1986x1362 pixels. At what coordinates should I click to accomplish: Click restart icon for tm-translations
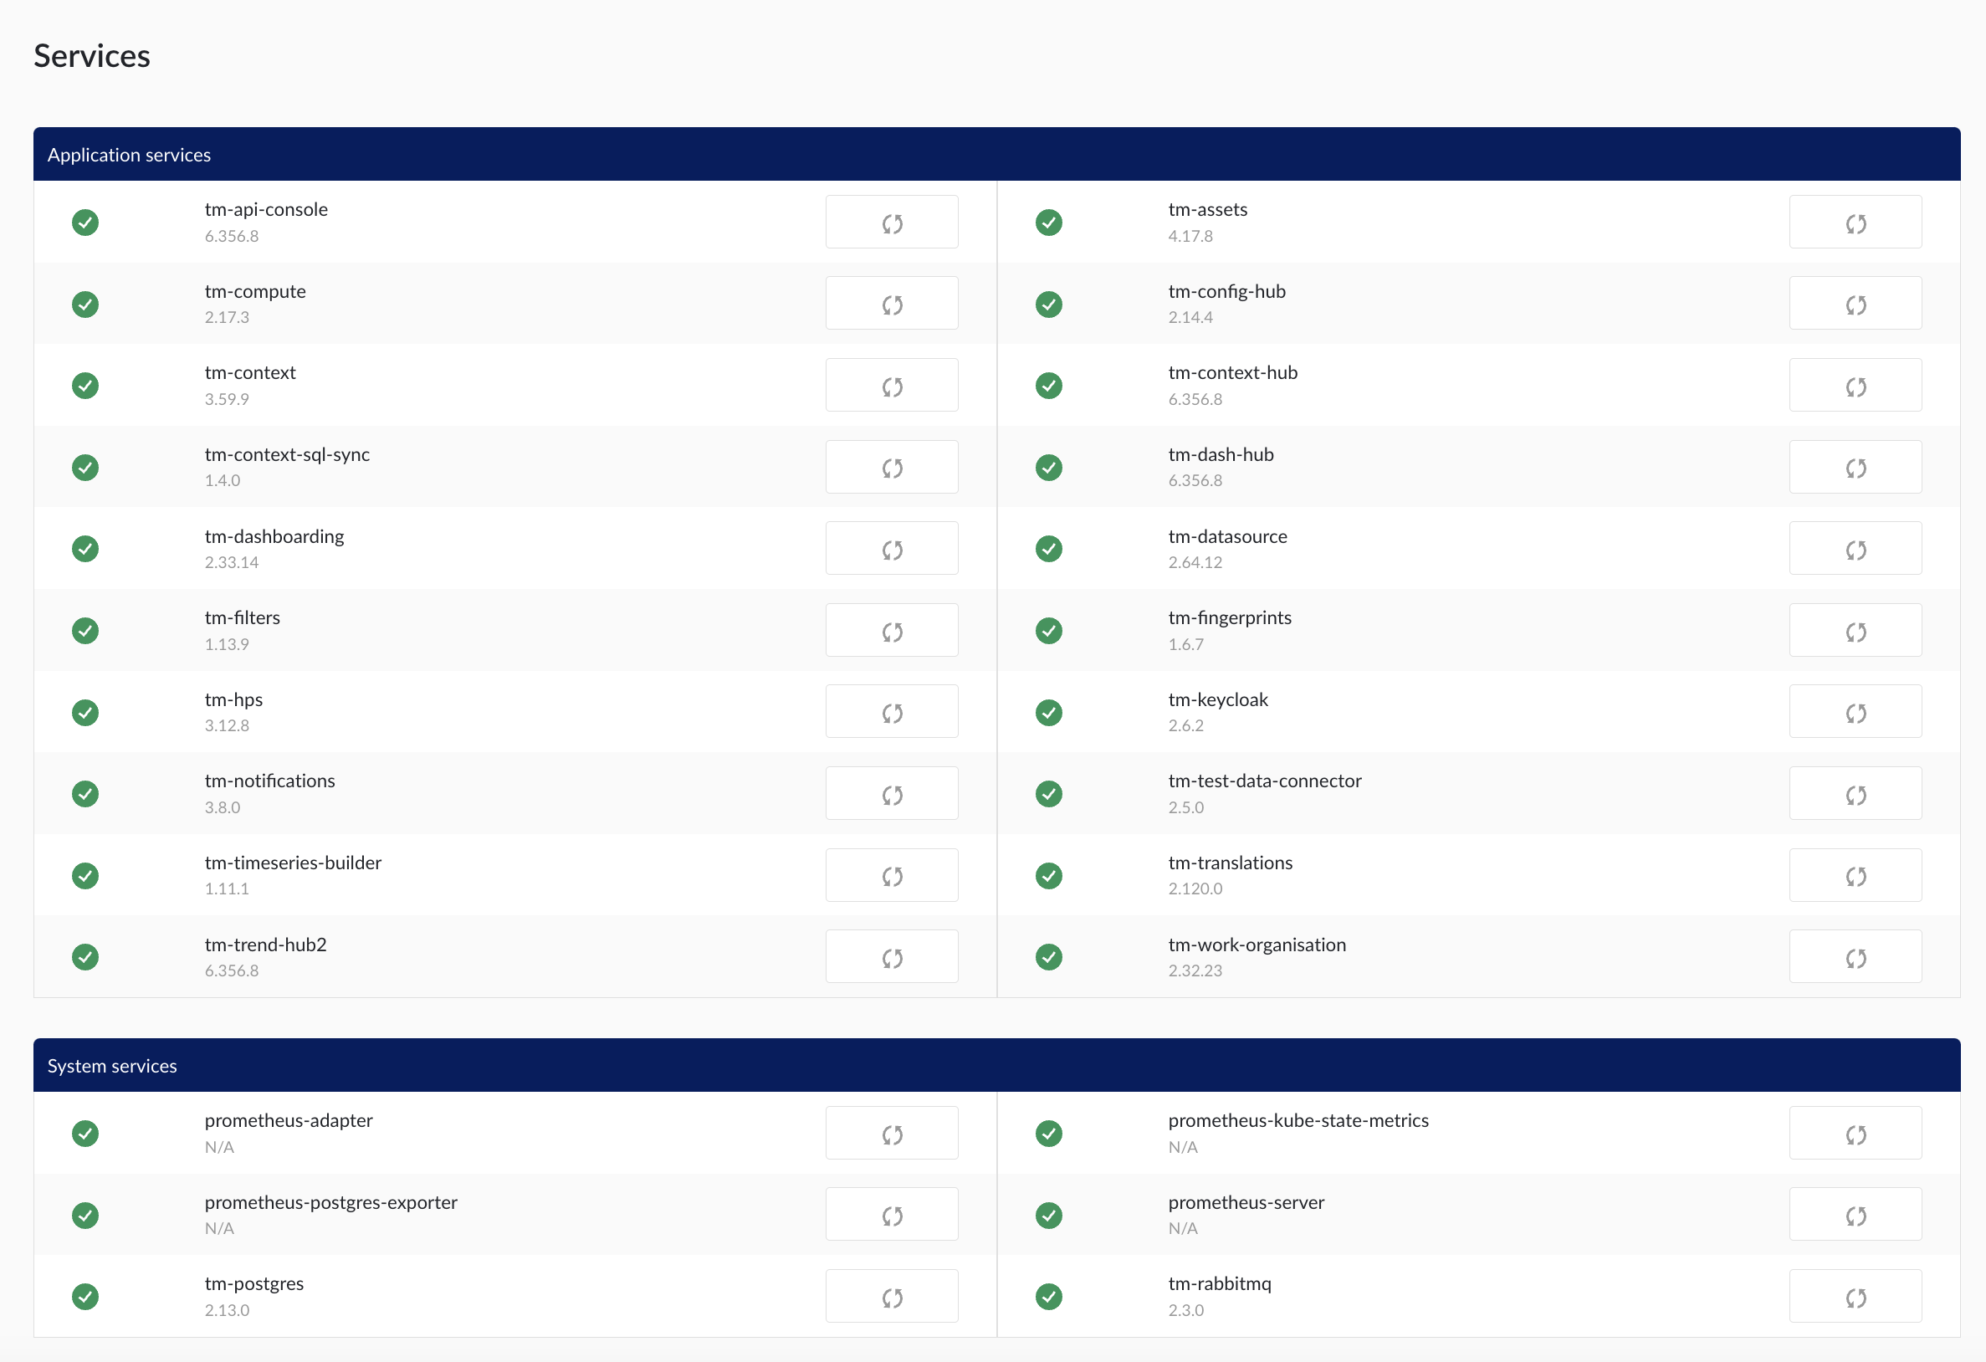point(1855,875)
